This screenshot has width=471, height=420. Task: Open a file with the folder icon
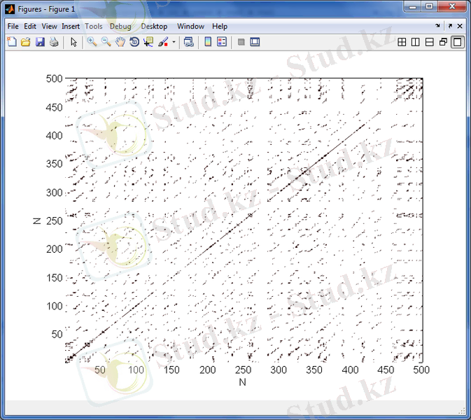pyautogui.click(x=26, y=42)
